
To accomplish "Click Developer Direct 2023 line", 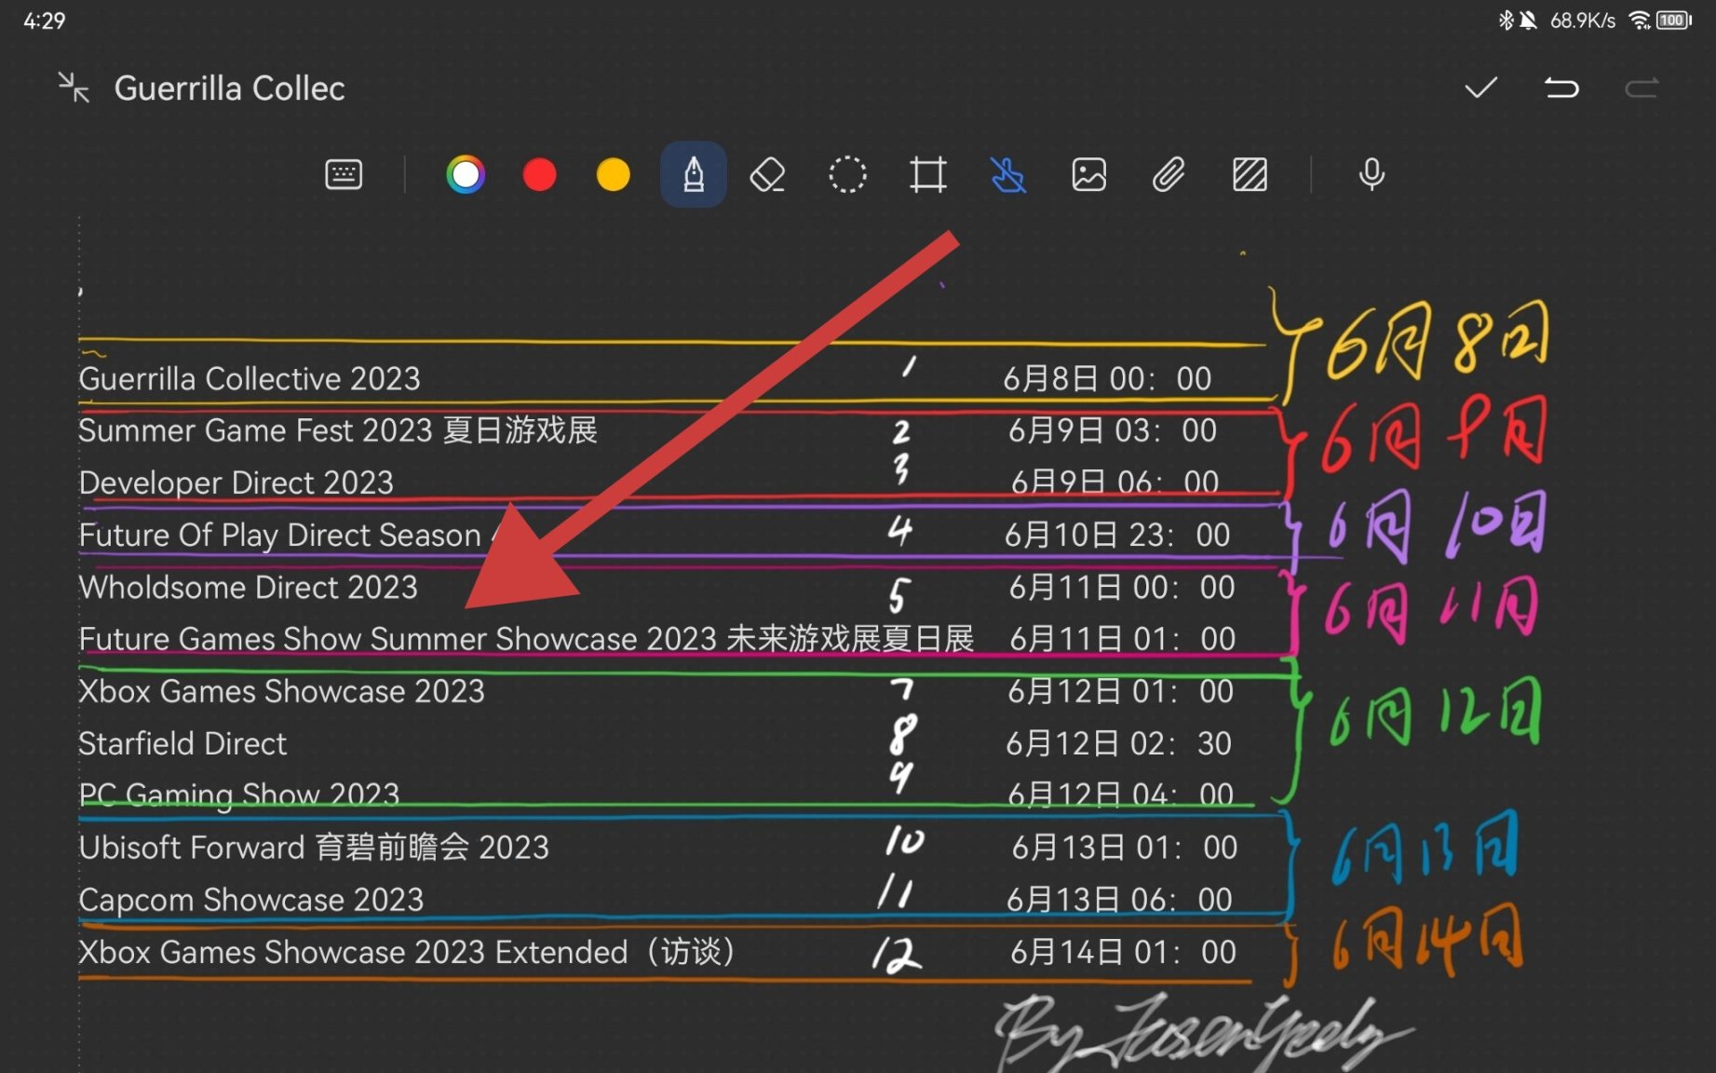I will [x=236, y=482].
